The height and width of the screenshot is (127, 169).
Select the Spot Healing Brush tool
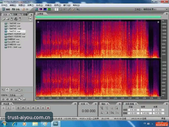pos(73,9)
